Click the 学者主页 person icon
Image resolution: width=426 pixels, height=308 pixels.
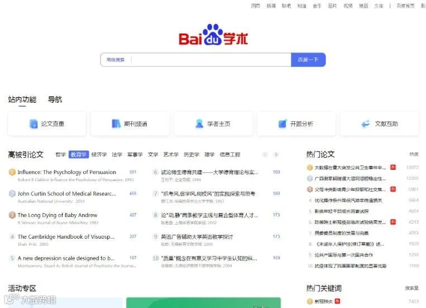click(199, 124)
